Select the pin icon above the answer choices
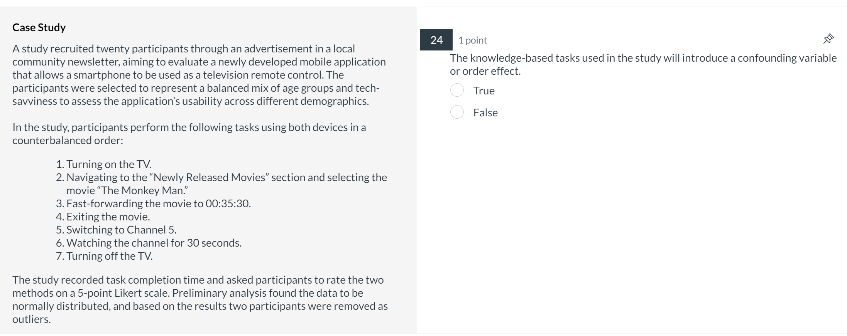Viewport: 847px width, 336px height. pos(828,39)
